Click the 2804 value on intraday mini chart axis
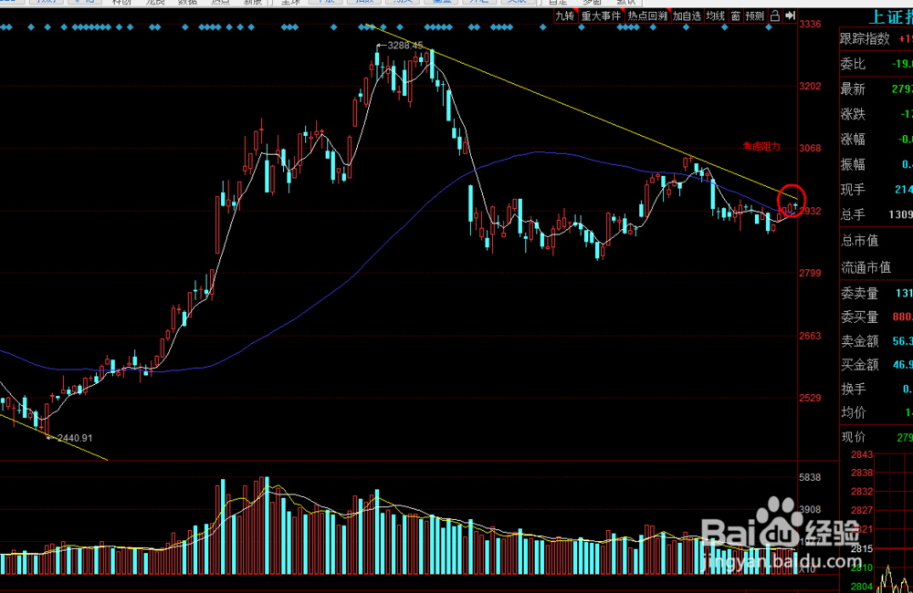The image size is (913, 593). coord(862,587)
